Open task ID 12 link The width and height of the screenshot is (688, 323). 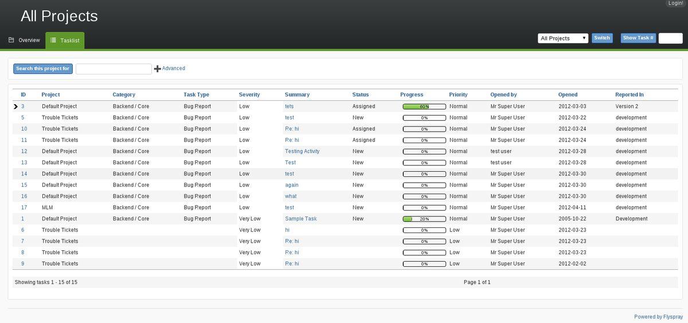pyautogui.click(x=24, y=151)
